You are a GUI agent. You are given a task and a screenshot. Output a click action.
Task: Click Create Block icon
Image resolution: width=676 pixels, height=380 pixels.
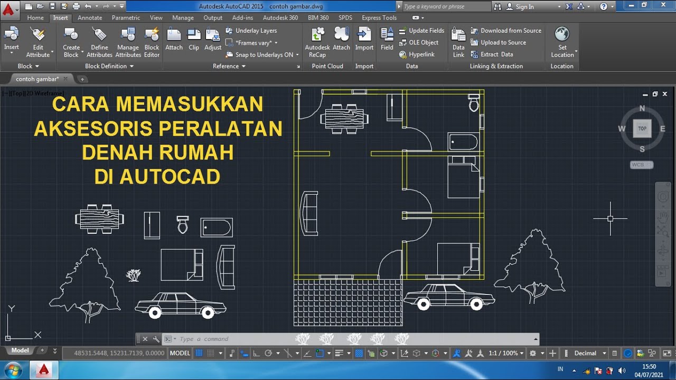tap(71, 34)
